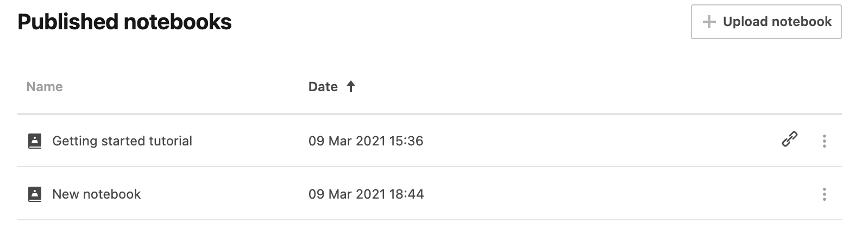Viewport: 856px width, 229px height.
Task: Click the table header row
Action: (x=543, y=87)
